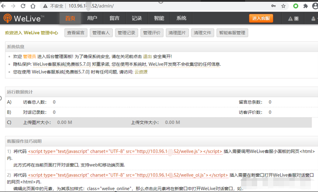Viewport: 318px width, 192px height.
Task: Click the 查看留言 button
Action: click(76, 33)
